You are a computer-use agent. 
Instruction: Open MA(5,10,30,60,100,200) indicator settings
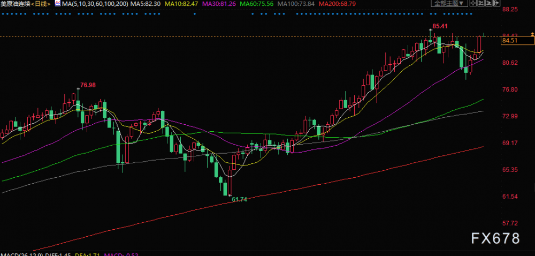click(95, 4)
